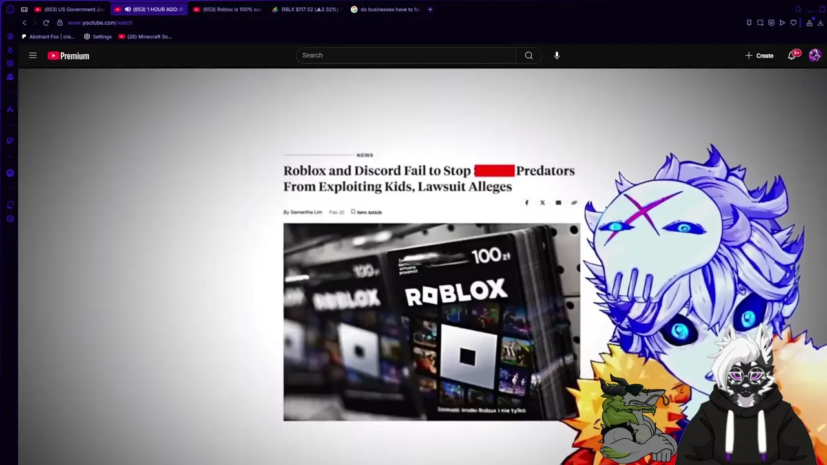827x465 pixels.
Task: Open YouTube hamburger guide menu
Action: click(x=33, y=56)
